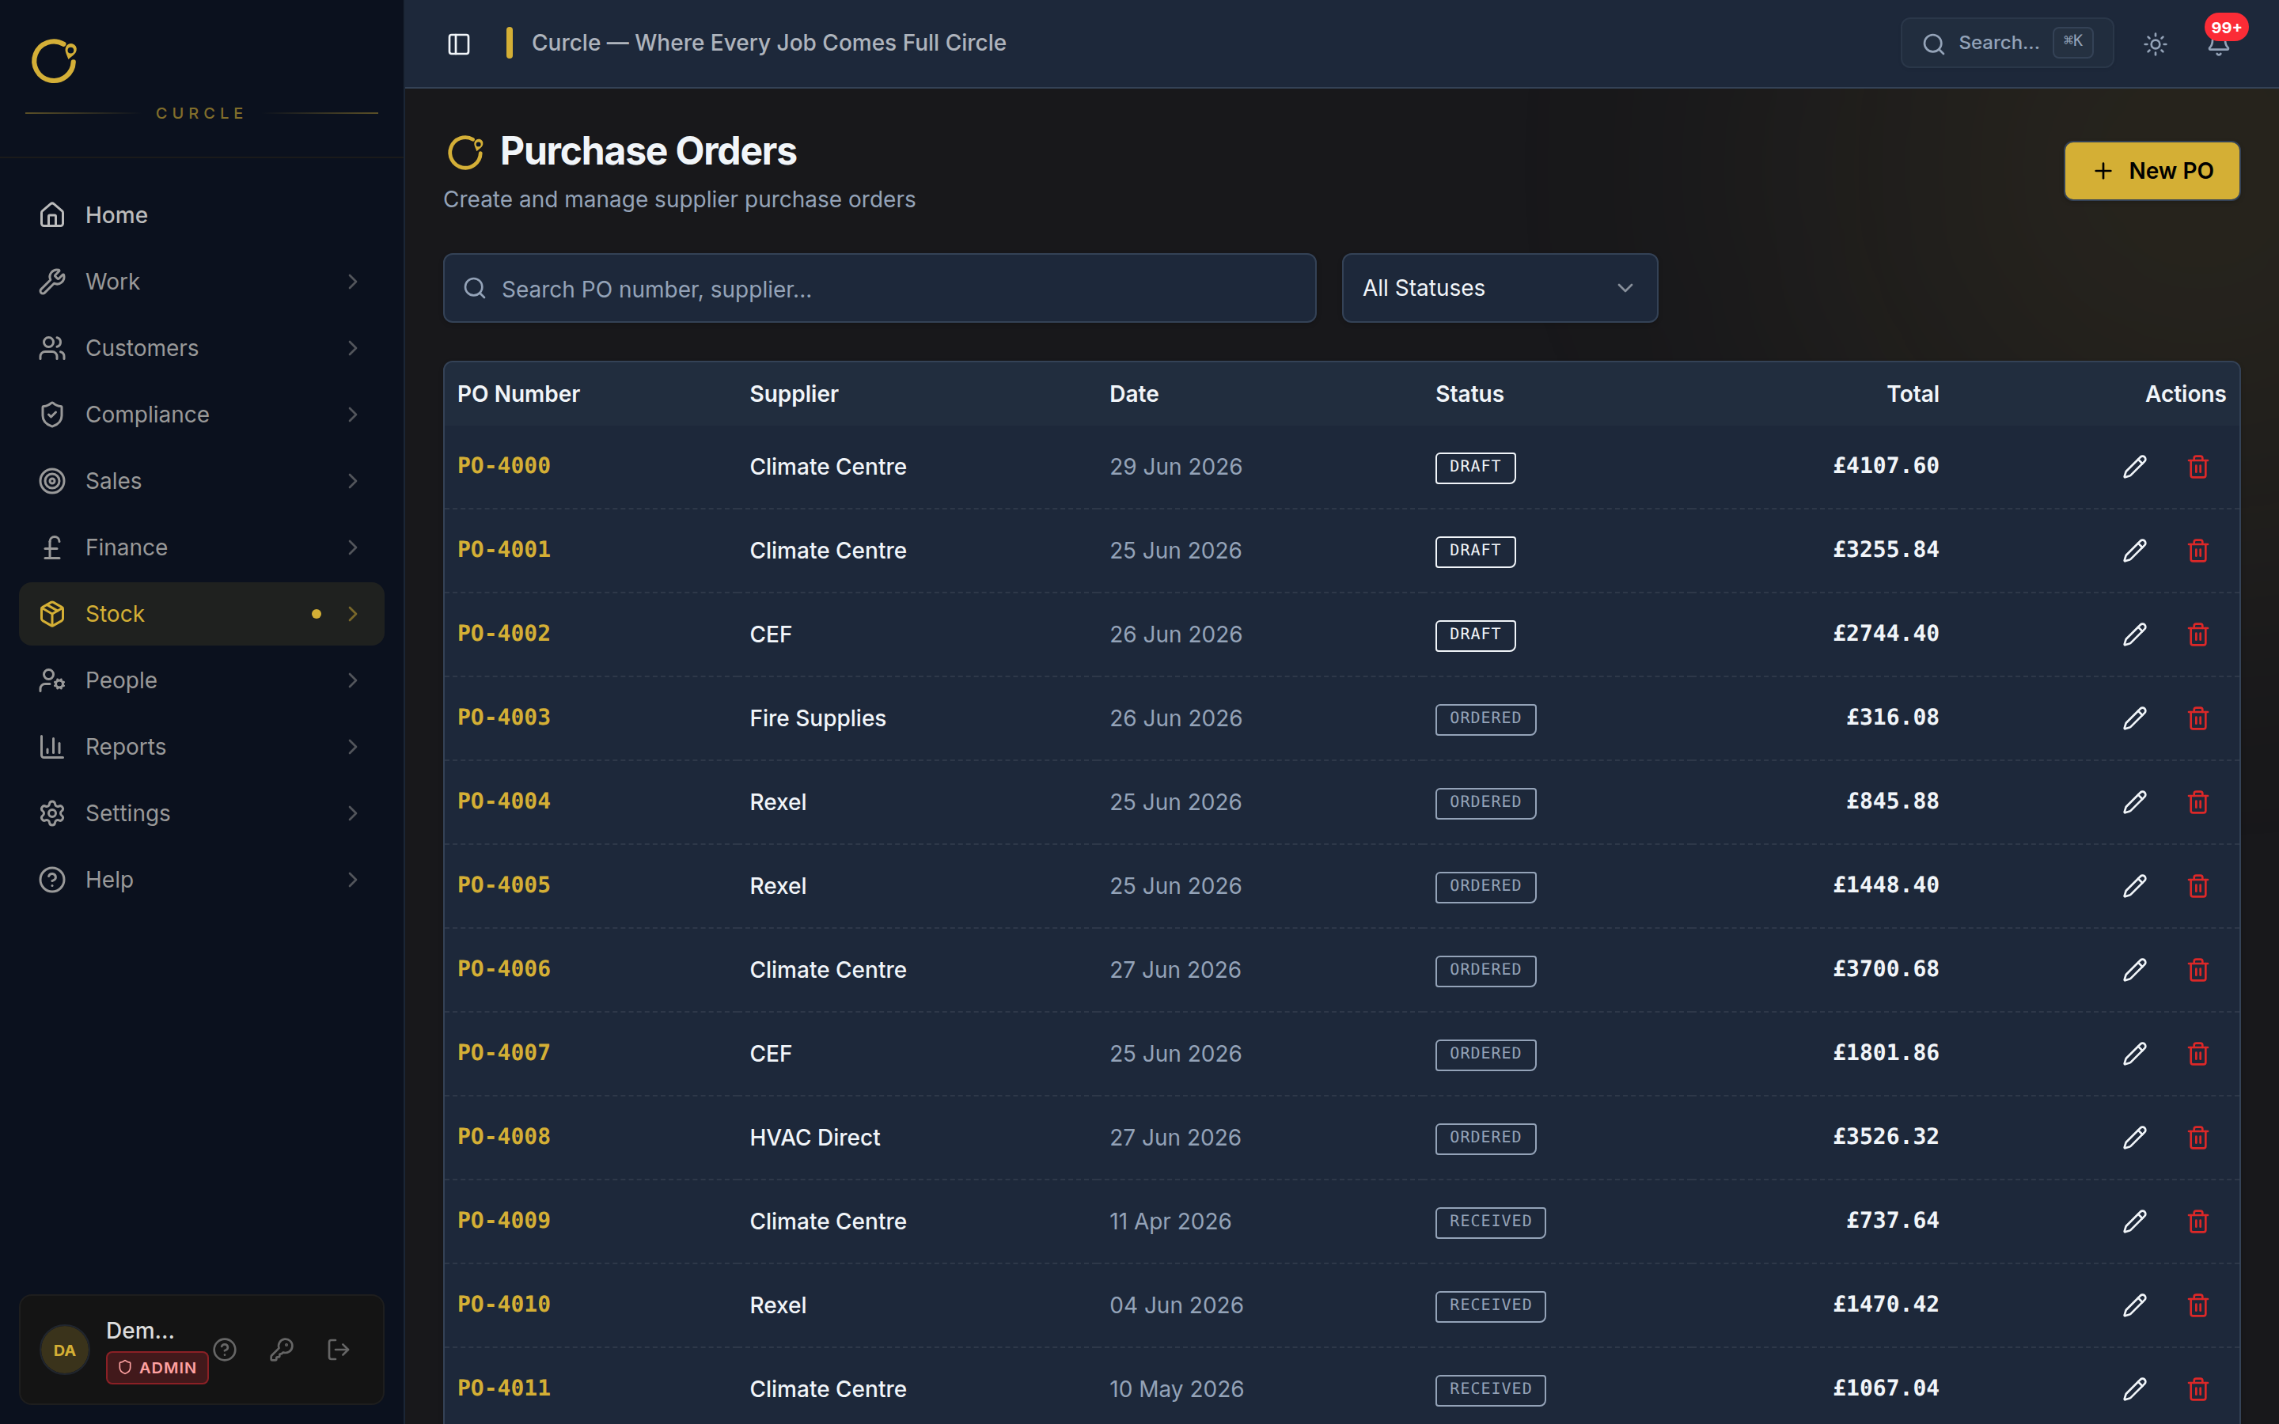The height and width of the screenshot is (1424, 2279).
Task: Edit PO-4002 with the pencil icon
Action: coord(2134,634)
